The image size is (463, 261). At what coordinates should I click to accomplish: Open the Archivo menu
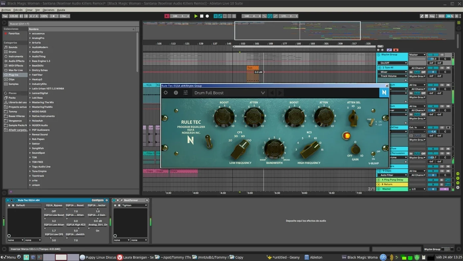point(6,10)
